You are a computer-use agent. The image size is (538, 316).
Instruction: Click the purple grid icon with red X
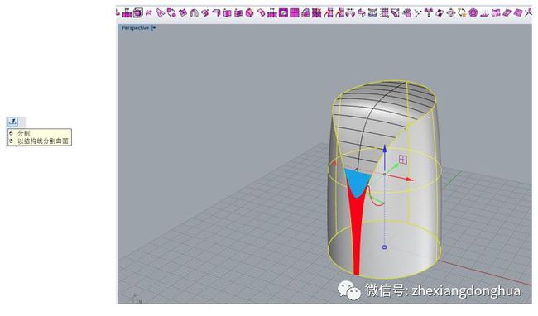[x=317, y=13]
